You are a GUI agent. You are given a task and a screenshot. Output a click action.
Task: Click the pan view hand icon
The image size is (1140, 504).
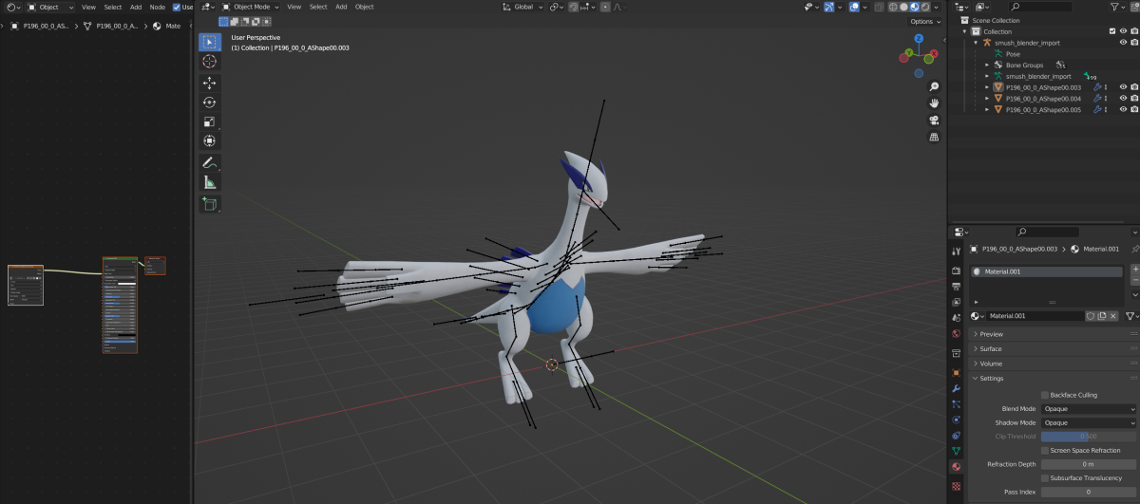click(934, 103)
